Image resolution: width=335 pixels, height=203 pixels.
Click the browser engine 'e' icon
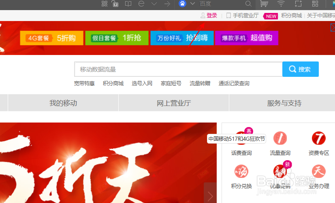point(141,4)
